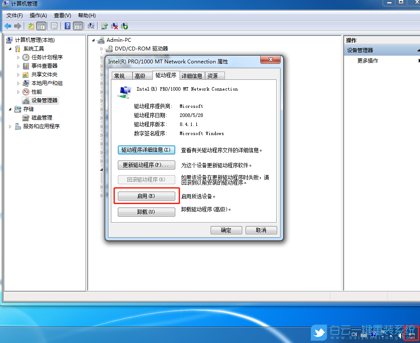420x343 pixels.
Task: Open the 查看(V) menu
Action: [62, 15]
